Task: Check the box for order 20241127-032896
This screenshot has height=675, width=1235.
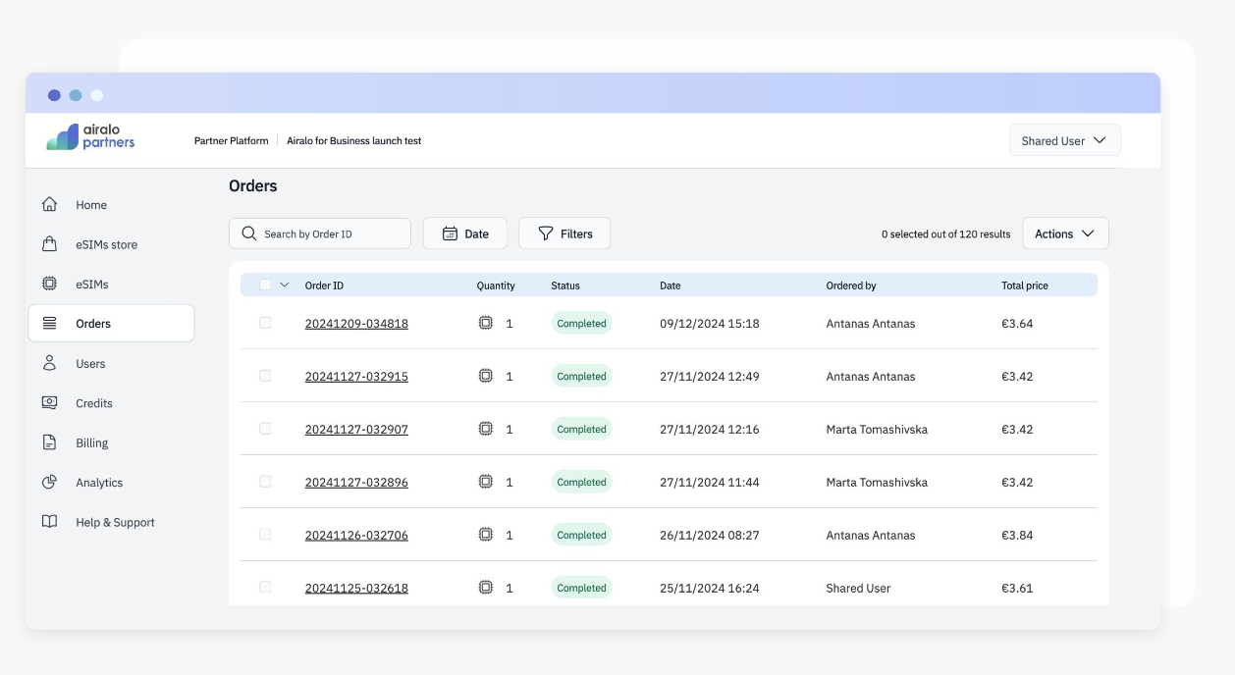Action: pyautogui.click(x=265, y=482)
